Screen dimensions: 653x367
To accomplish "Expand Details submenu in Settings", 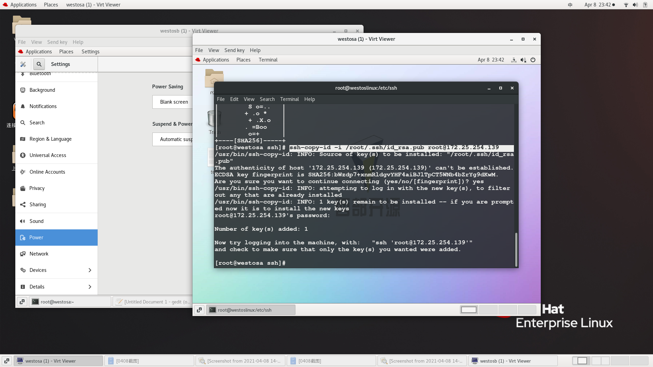I will click(90, 287).
